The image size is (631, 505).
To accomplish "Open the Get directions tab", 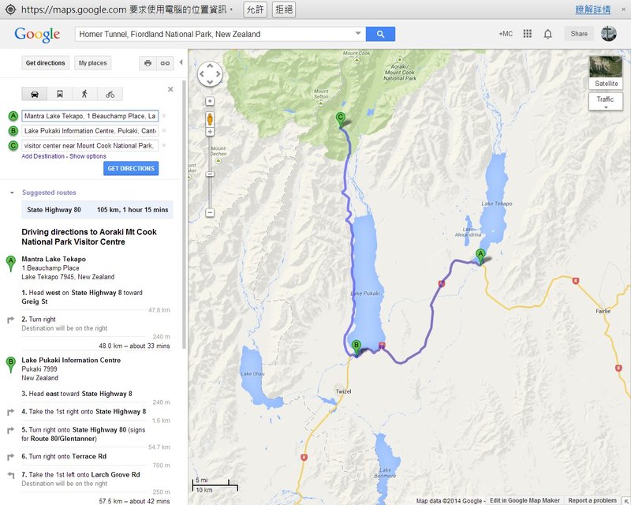I will (x=45, y=63).
